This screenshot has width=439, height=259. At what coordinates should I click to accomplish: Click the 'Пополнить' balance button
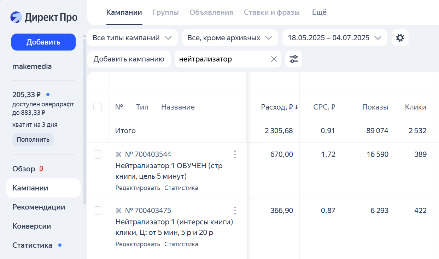(33, 139)
